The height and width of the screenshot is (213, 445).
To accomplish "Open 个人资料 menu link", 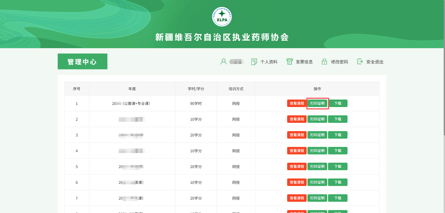I will coord(269,62).
